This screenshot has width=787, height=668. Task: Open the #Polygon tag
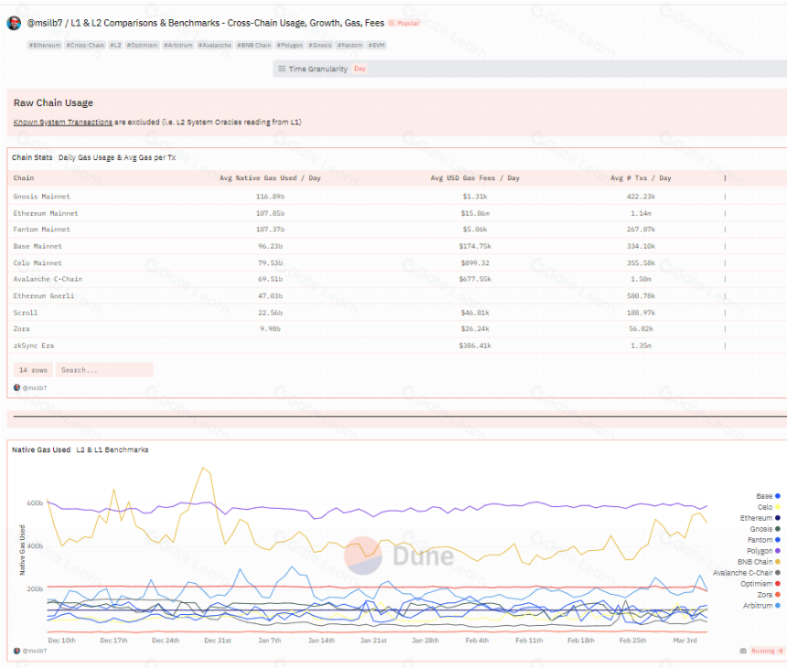[x=289, y=45]
